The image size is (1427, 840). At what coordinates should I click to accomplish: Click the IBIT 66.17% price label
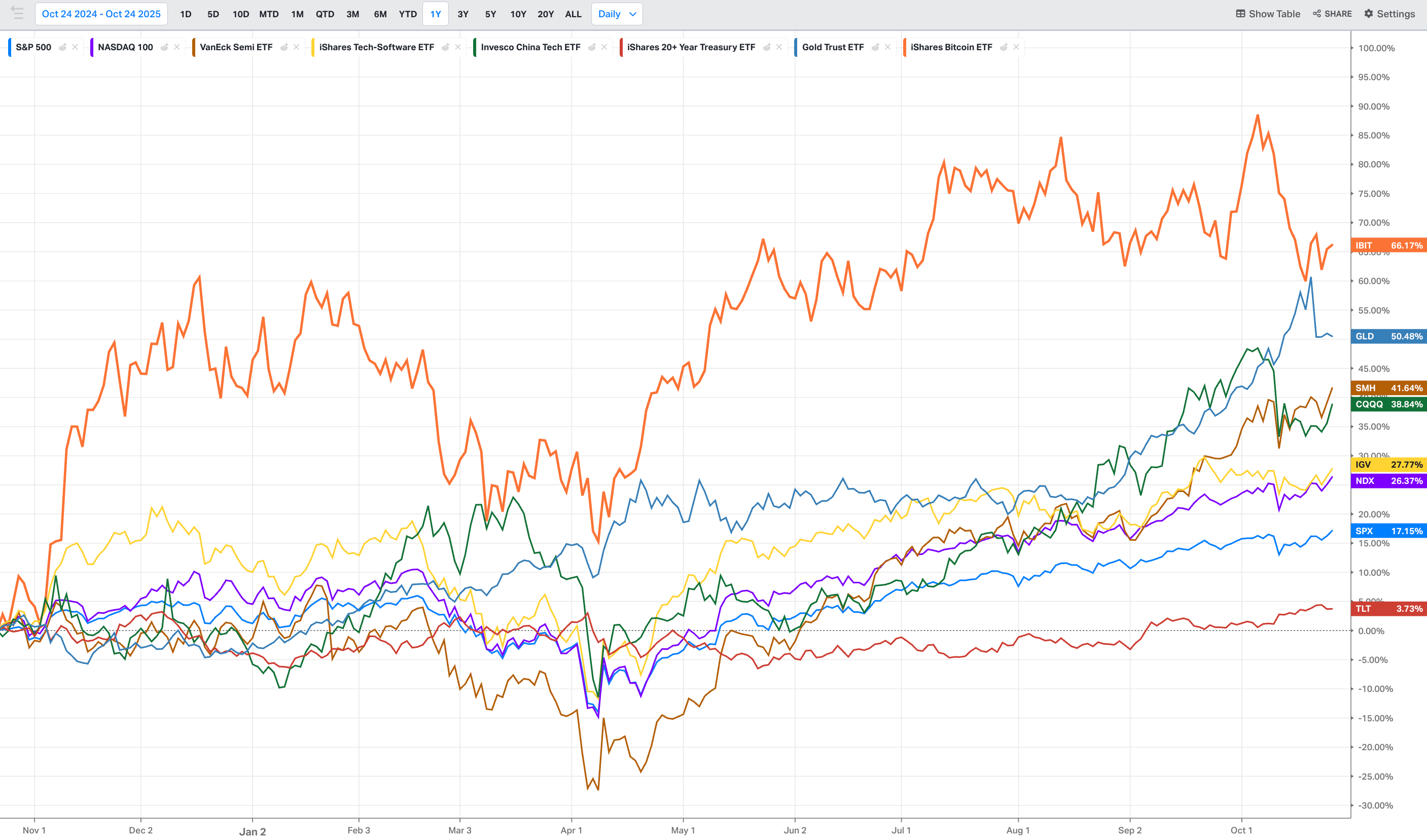1388,246
